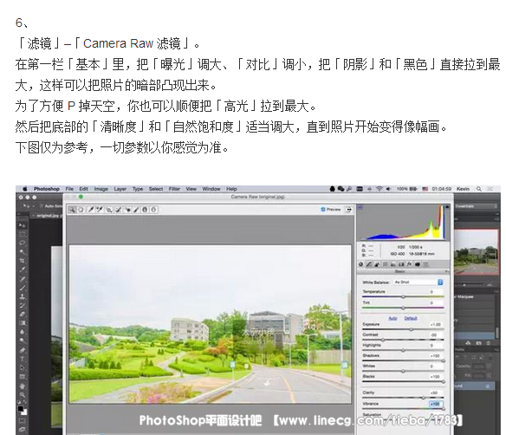Select Photoshop's Zoom tool in left toolbar

tap(22, 394)
